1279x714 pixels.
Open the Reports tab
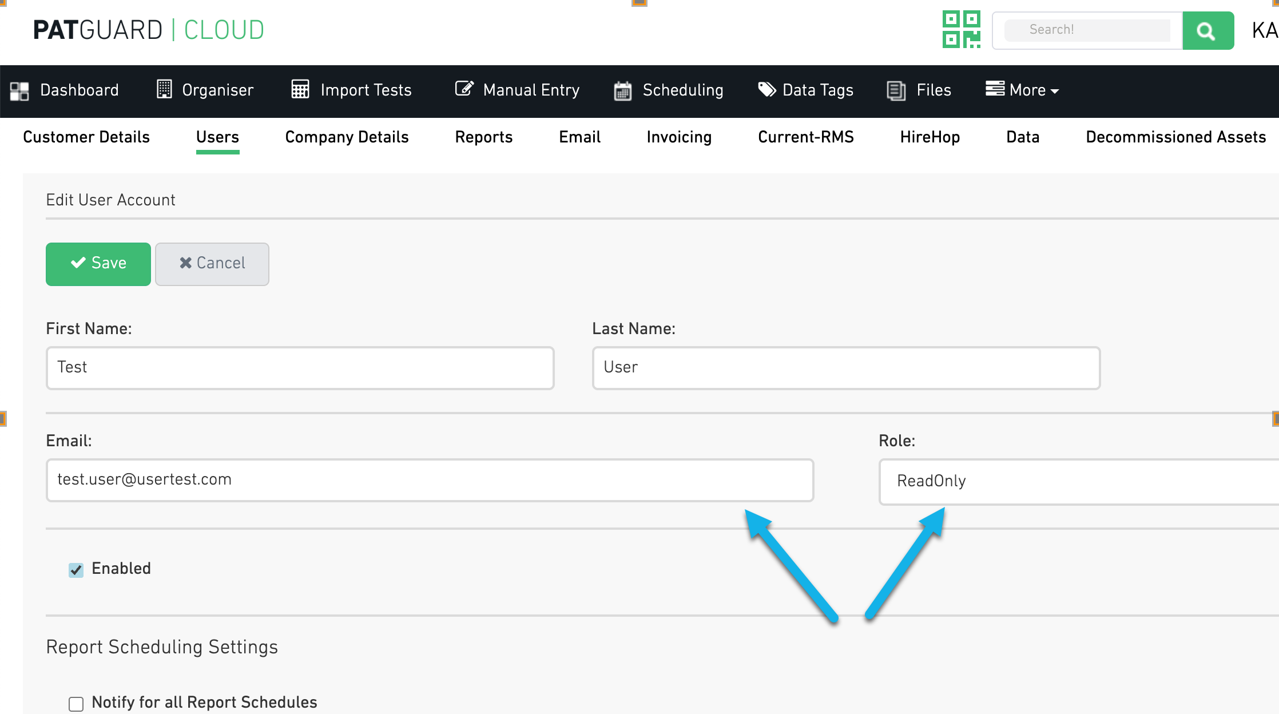coord(484,137)
